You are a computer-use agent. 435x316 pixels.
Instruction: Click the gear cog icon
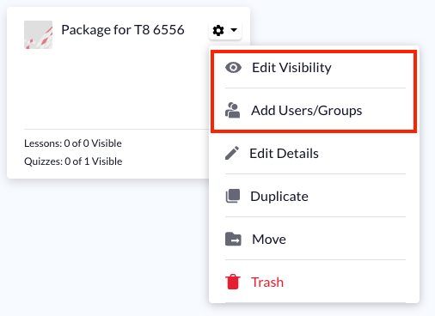218,30
